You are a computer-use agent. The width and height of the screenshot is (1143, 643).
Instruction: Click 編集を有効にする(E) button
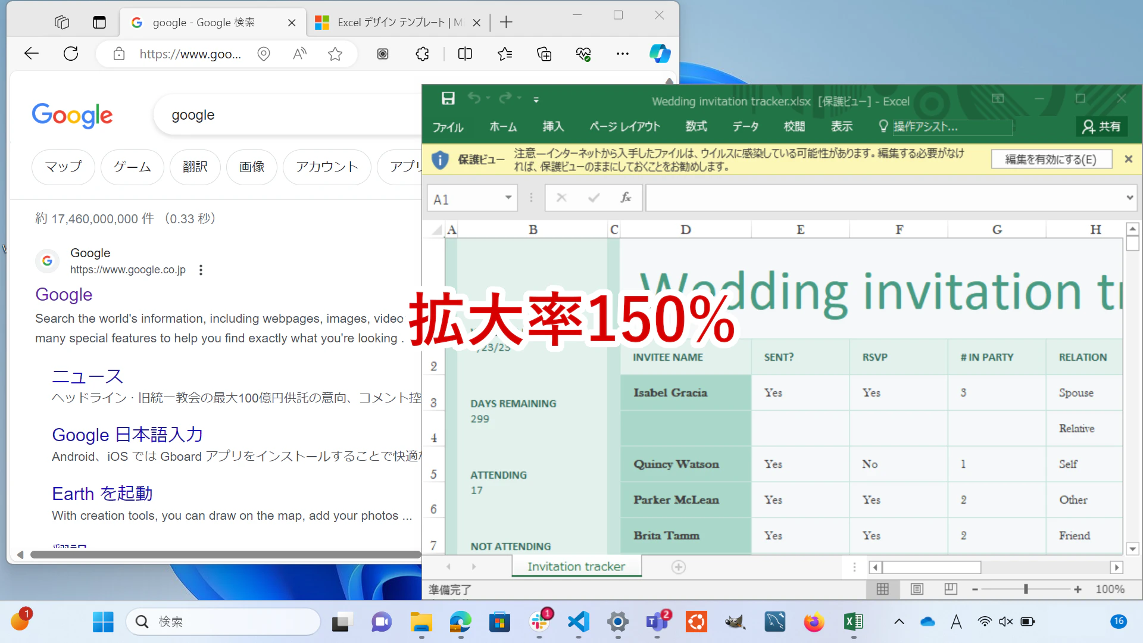point(1051,160)
